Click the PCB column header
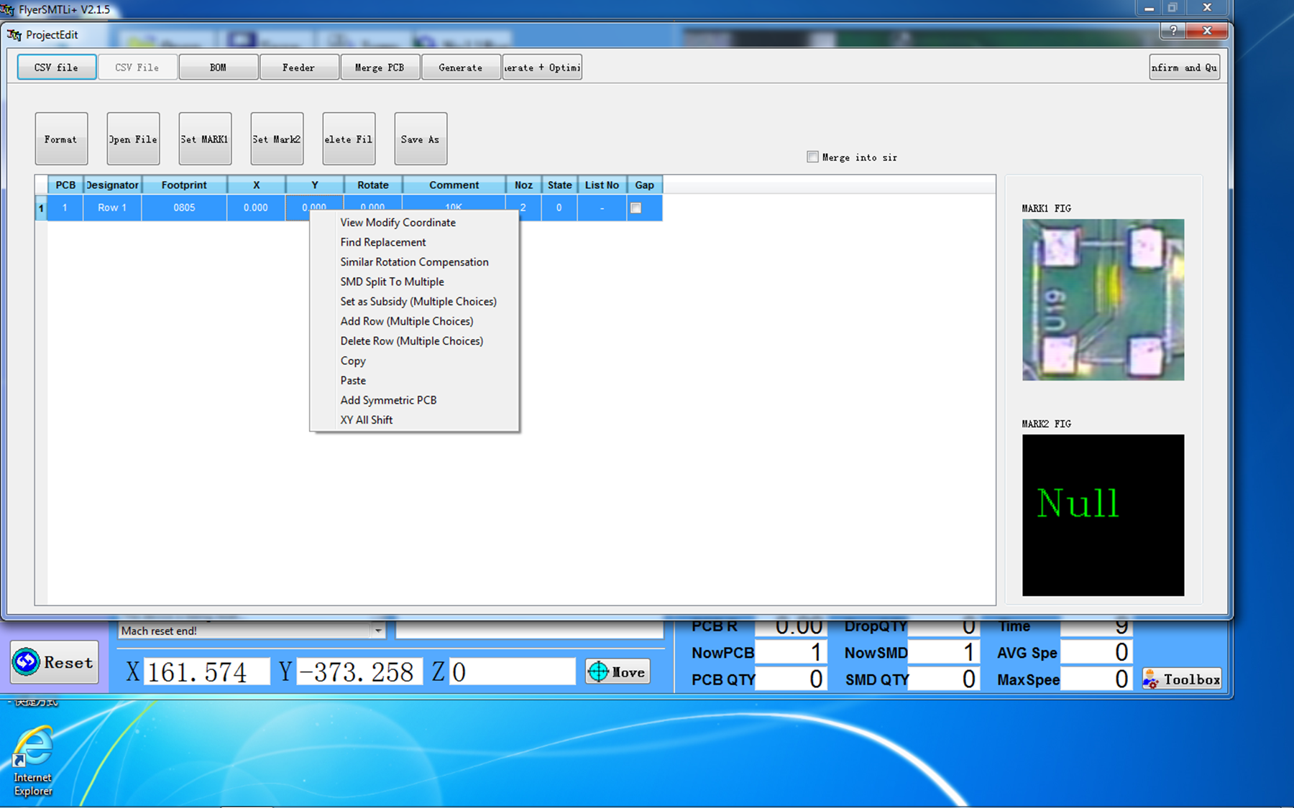Image resolution: width=1294 pixels, height=808 pixels. 65,185
